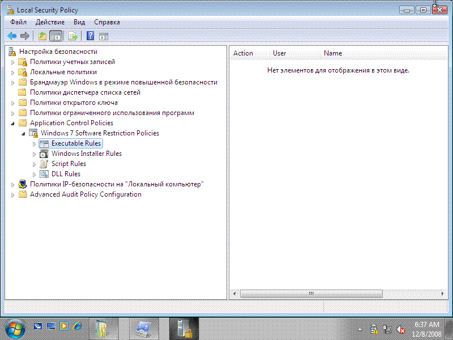Collapse the Application Control Policies node

pos(12,124)
